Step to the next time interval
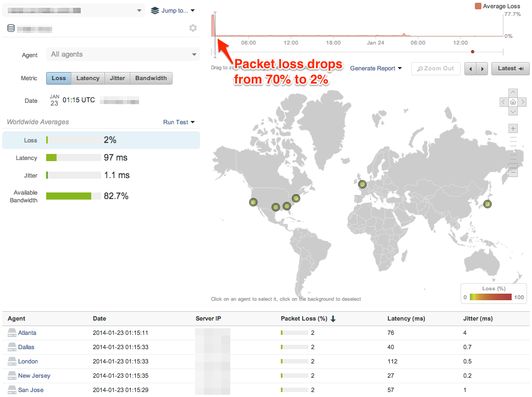This screenshot has height=397, width=532. coord(482,68)
